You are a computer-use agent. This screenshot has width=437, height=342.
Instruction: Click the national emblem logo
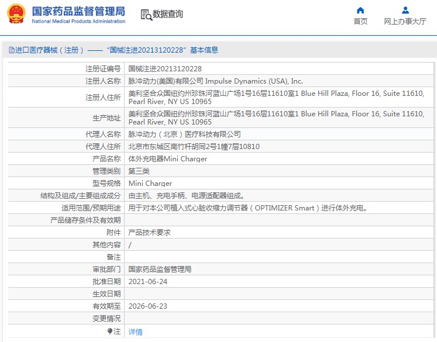pos(16,14)
